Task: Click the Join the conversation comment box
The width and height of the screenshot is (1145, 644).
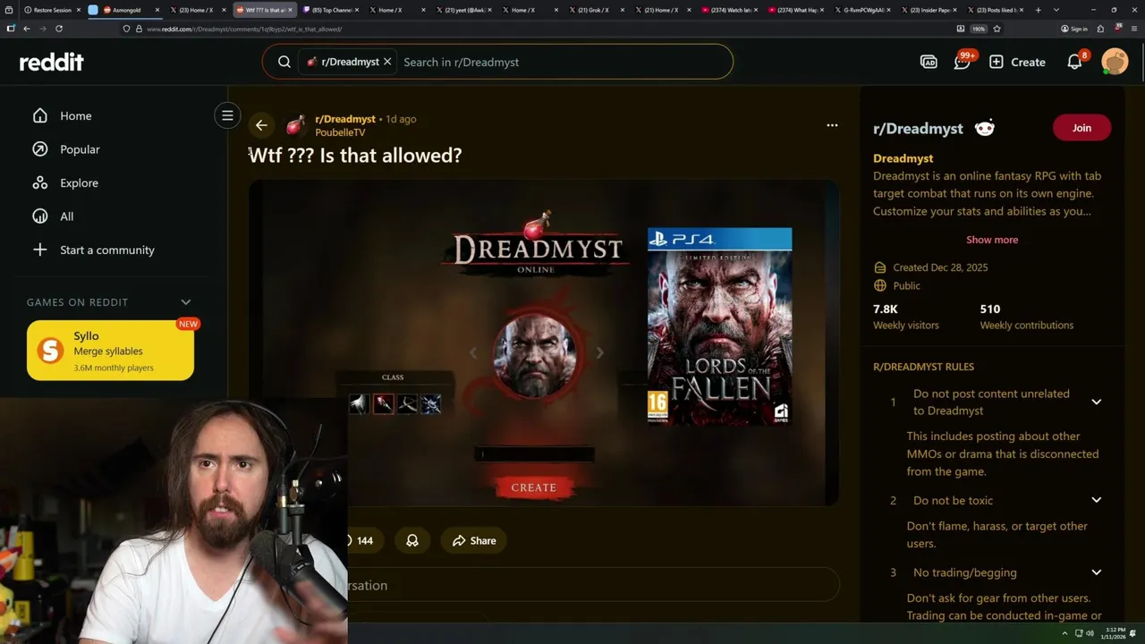Action: [x=593, y=585]
